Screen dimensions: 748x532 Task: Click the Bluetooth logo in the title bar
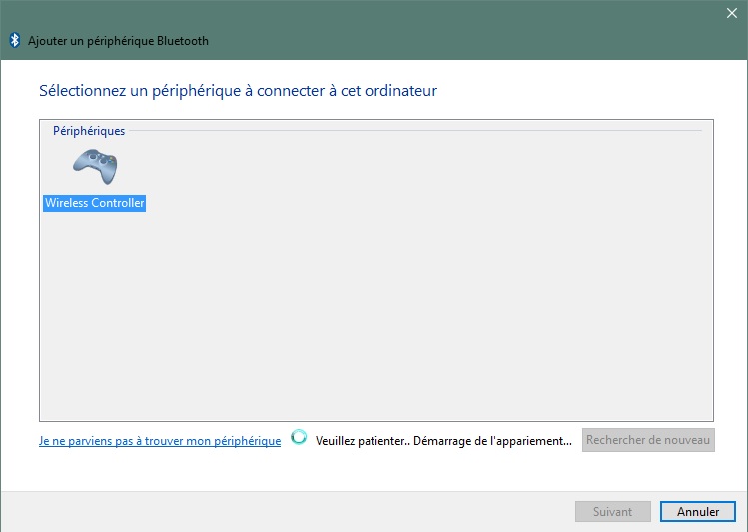[x=15, y=41]
